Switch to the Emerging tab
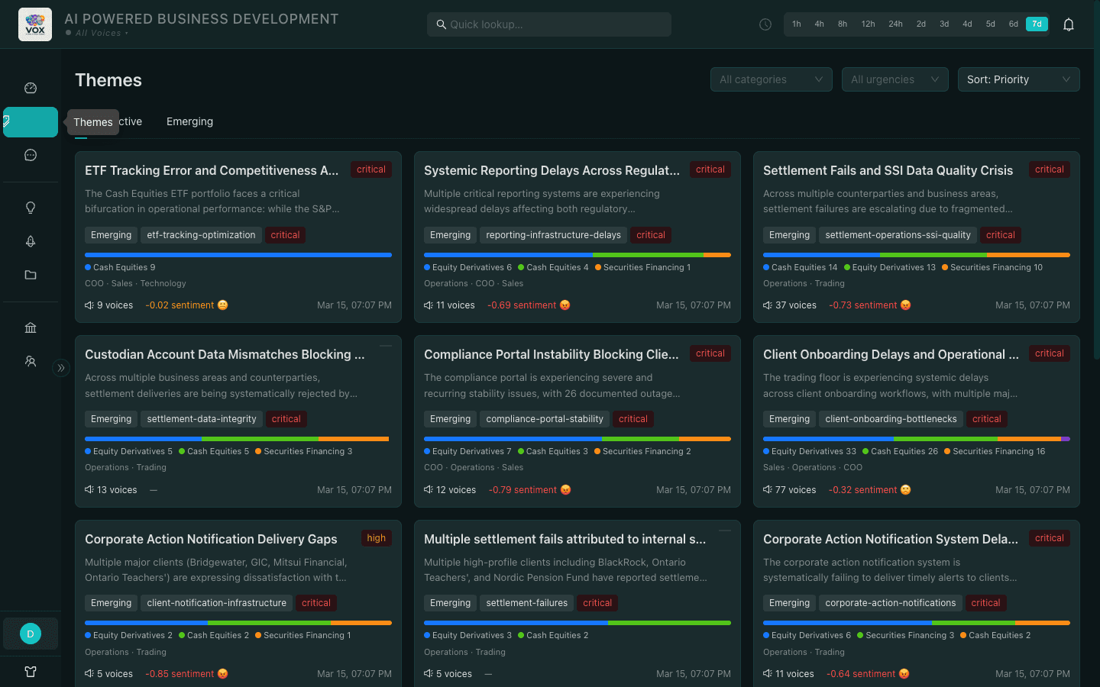 [x=189, y=121]
